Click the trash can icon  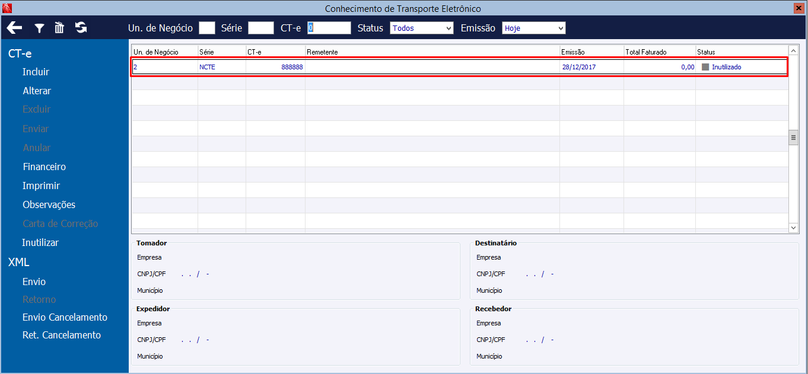(59, 27)
